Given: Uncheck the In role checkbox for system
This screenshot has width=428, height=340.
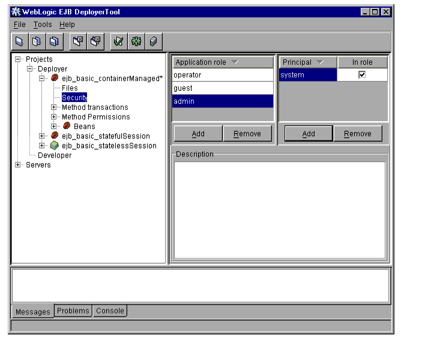Looking at the screenshot, I should pos(362,74).
